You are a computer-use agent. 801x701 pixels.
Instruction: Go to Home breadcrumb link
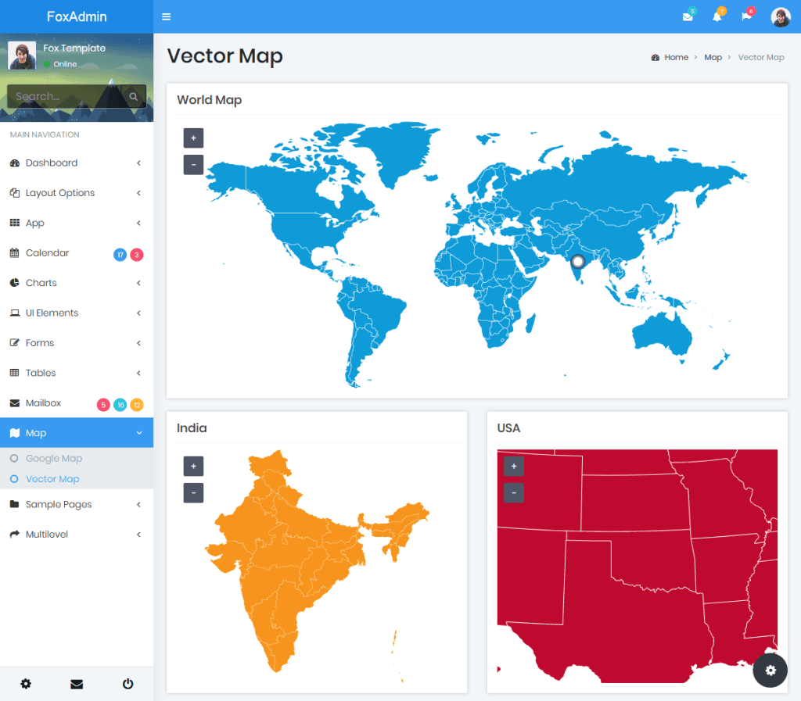pos(676,57)
